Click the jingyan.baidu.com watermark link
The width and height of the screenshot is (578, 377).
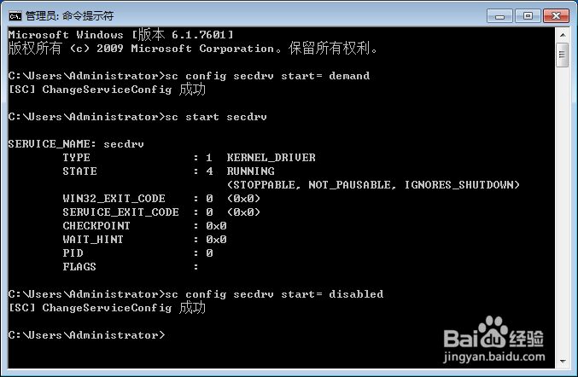click(494, 357)
